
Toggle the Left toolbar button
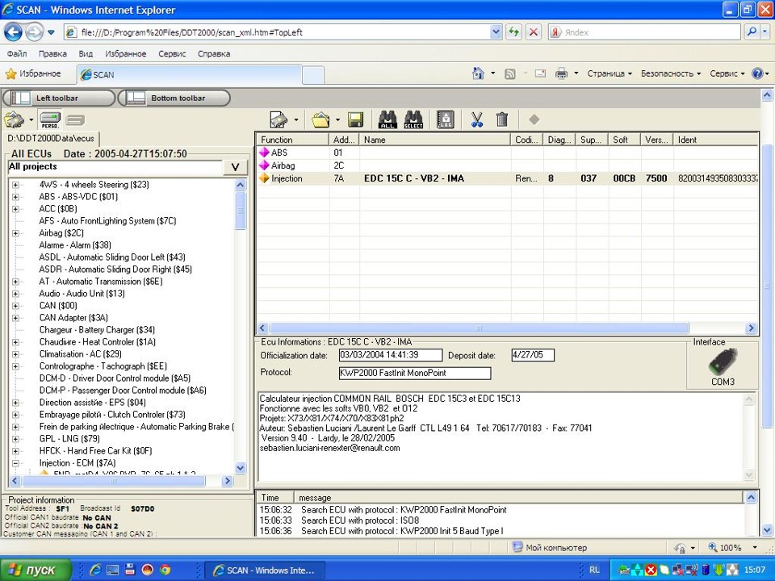click(59, 98)
